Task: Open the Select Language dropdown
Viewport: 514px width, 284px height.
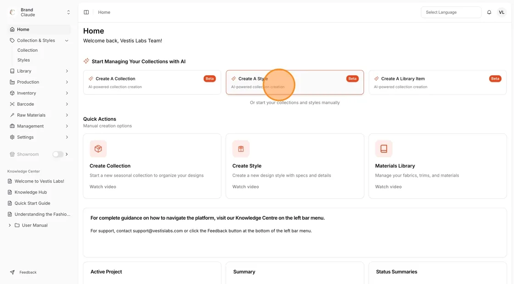Action: pyautogui.click(x=451, y=12)
